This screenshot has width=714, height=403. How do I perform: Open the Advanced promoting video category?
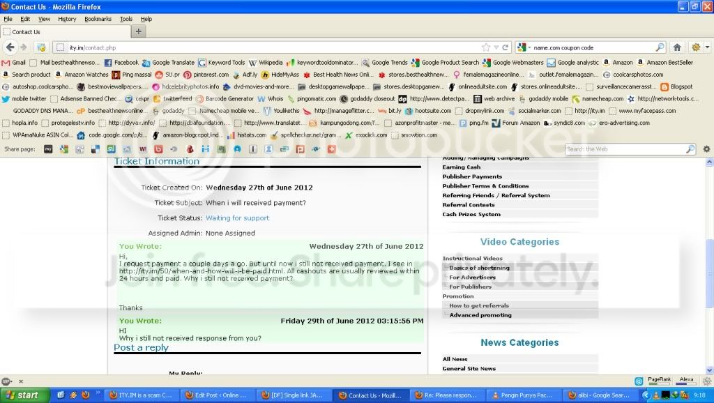click(x=480, y=315)
